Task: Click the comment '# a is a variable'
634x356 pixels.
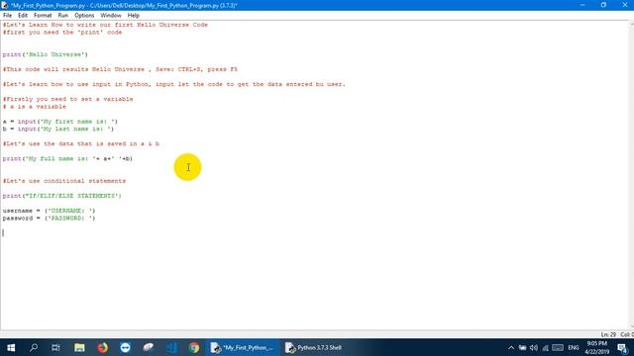Action: (x=34, y=107)
